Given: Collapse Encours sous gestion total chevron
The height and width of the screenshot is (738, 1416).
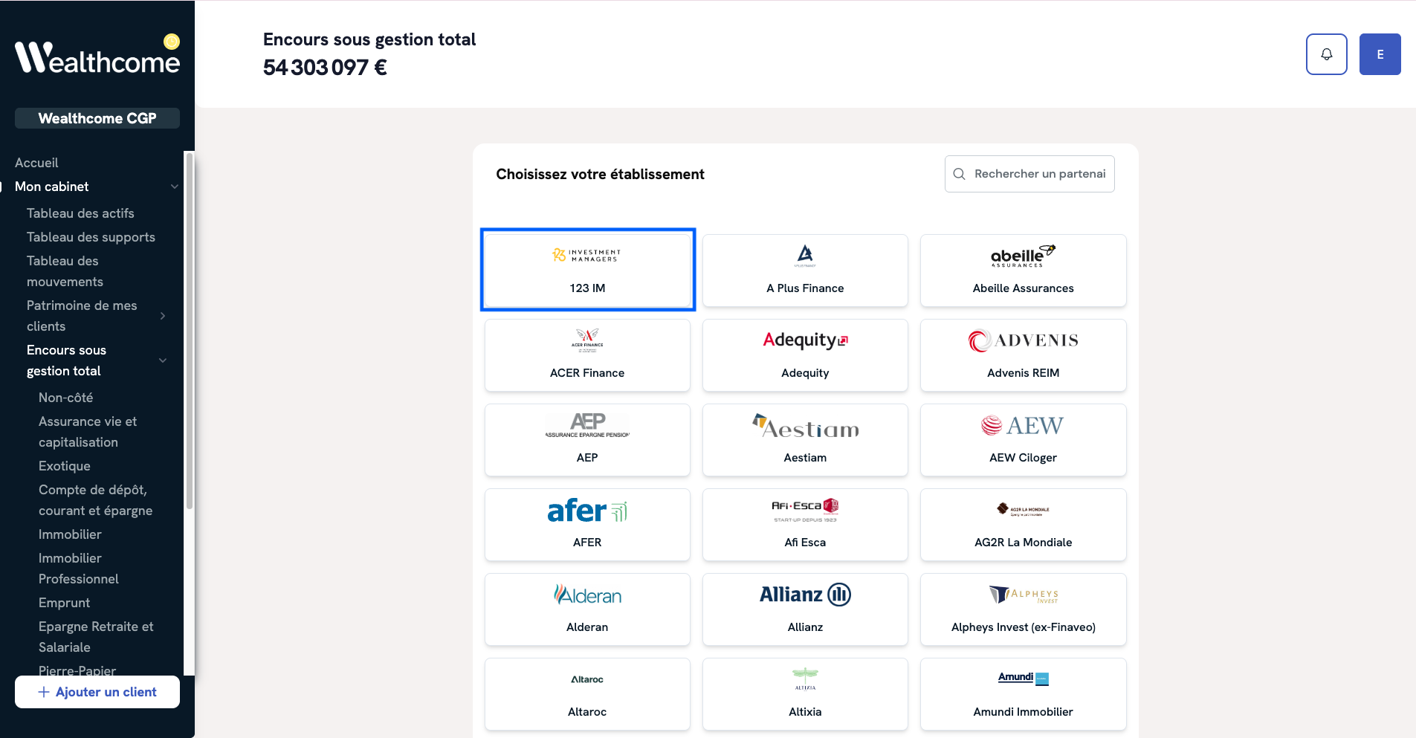Looking at the screenshot, I should coord(163,360).
